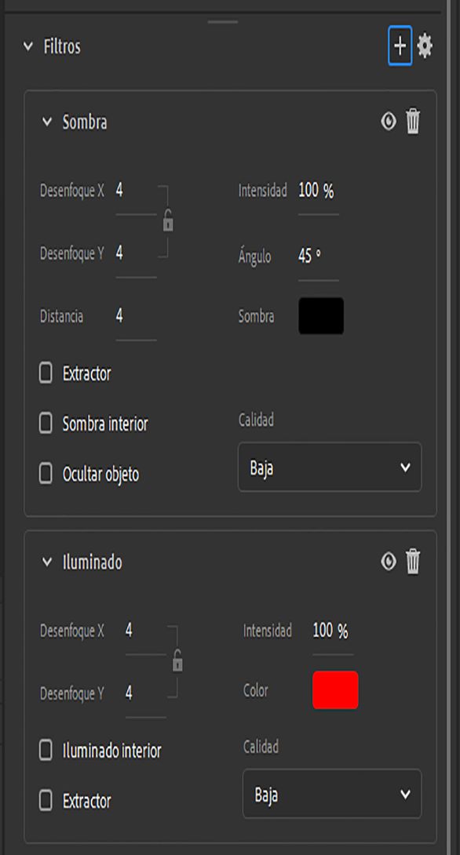Enable the Ocultar objeto checkbox
This screenshot has width=460, height=855.
point(45,475)
